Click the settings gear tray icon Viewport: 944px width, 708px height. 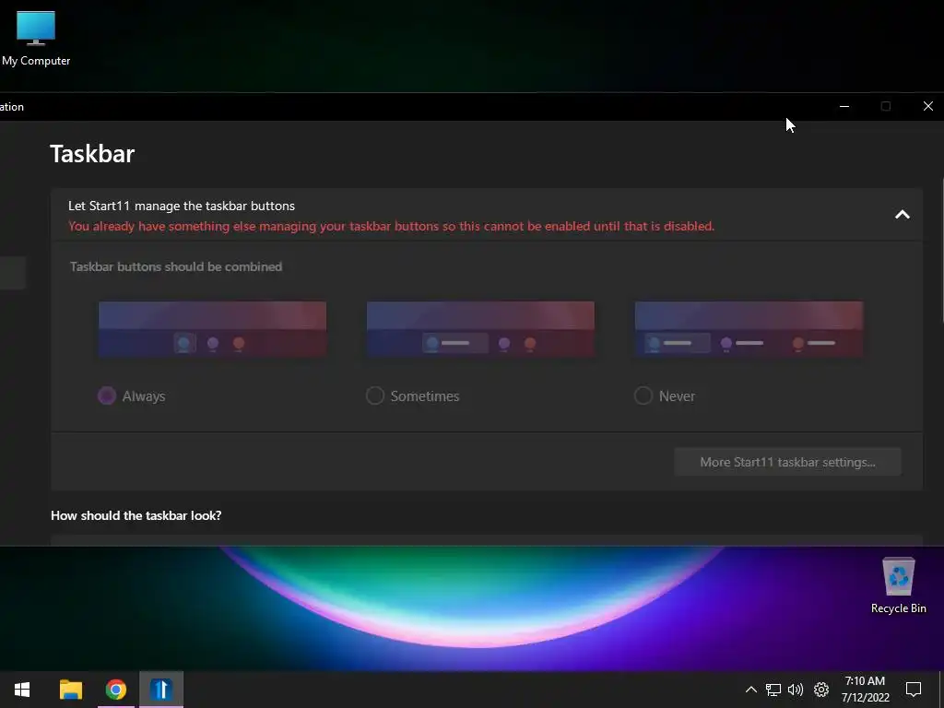coord(821,690)
